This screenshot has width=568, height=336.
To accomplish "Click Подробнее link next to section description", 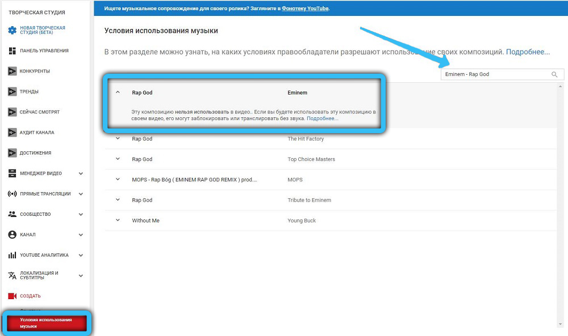I will [x=528, y=52].
